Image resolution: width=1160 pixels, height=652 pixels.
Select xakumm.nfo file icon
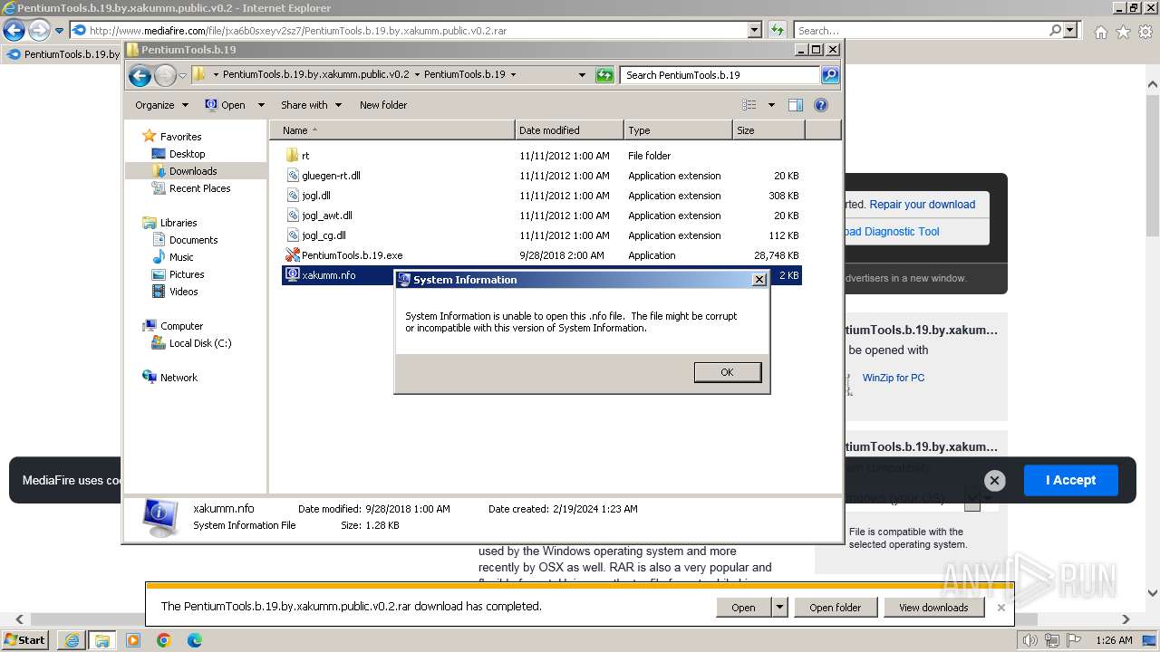(293, 274)
